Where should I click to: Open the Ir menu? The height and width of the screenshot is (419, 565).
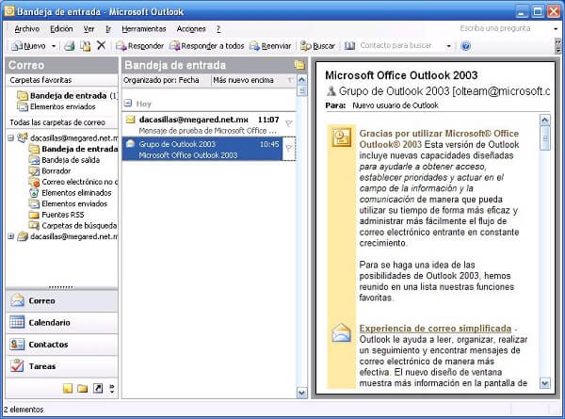click(108, 29)
